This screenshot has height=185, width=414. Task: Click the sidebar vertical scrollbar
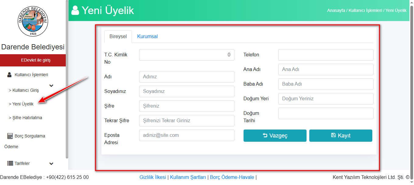pyautogui.click(x=67, y=79)
